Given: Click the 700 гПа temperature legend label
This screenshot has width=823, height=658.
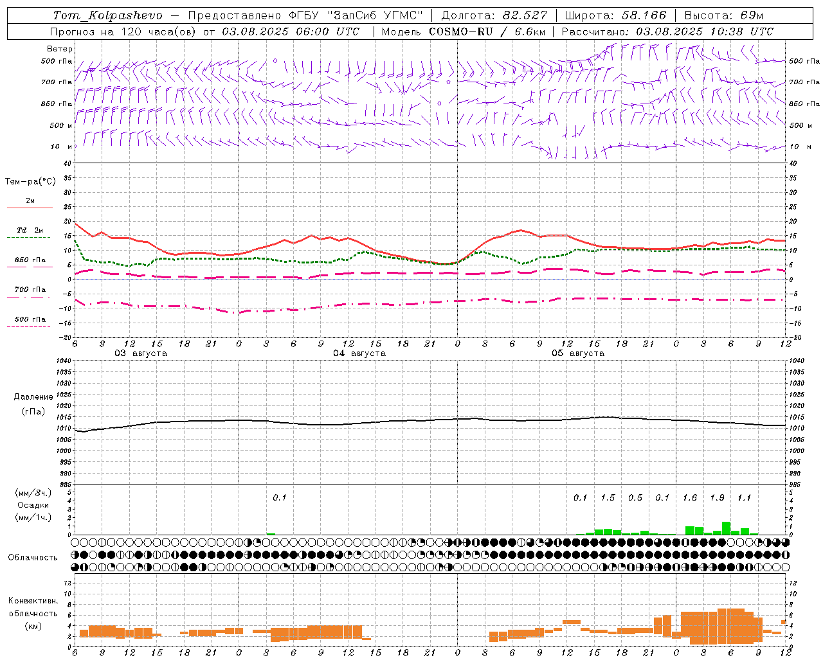Looking at the screenshot, I should coord(30,289).
